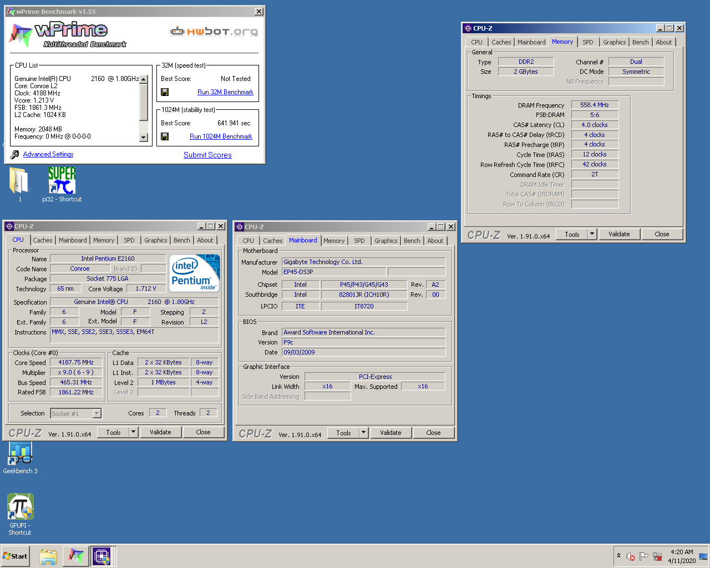Click the Intel Pentium E2160 name field
This screenshot has height=568, width=710.
pos(108,258)
